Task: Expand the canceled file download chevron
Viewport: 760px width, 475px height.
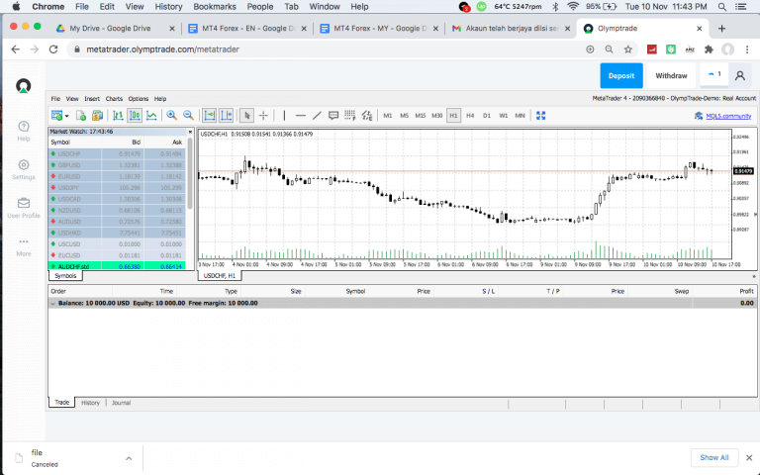Action: pos(129,458)
